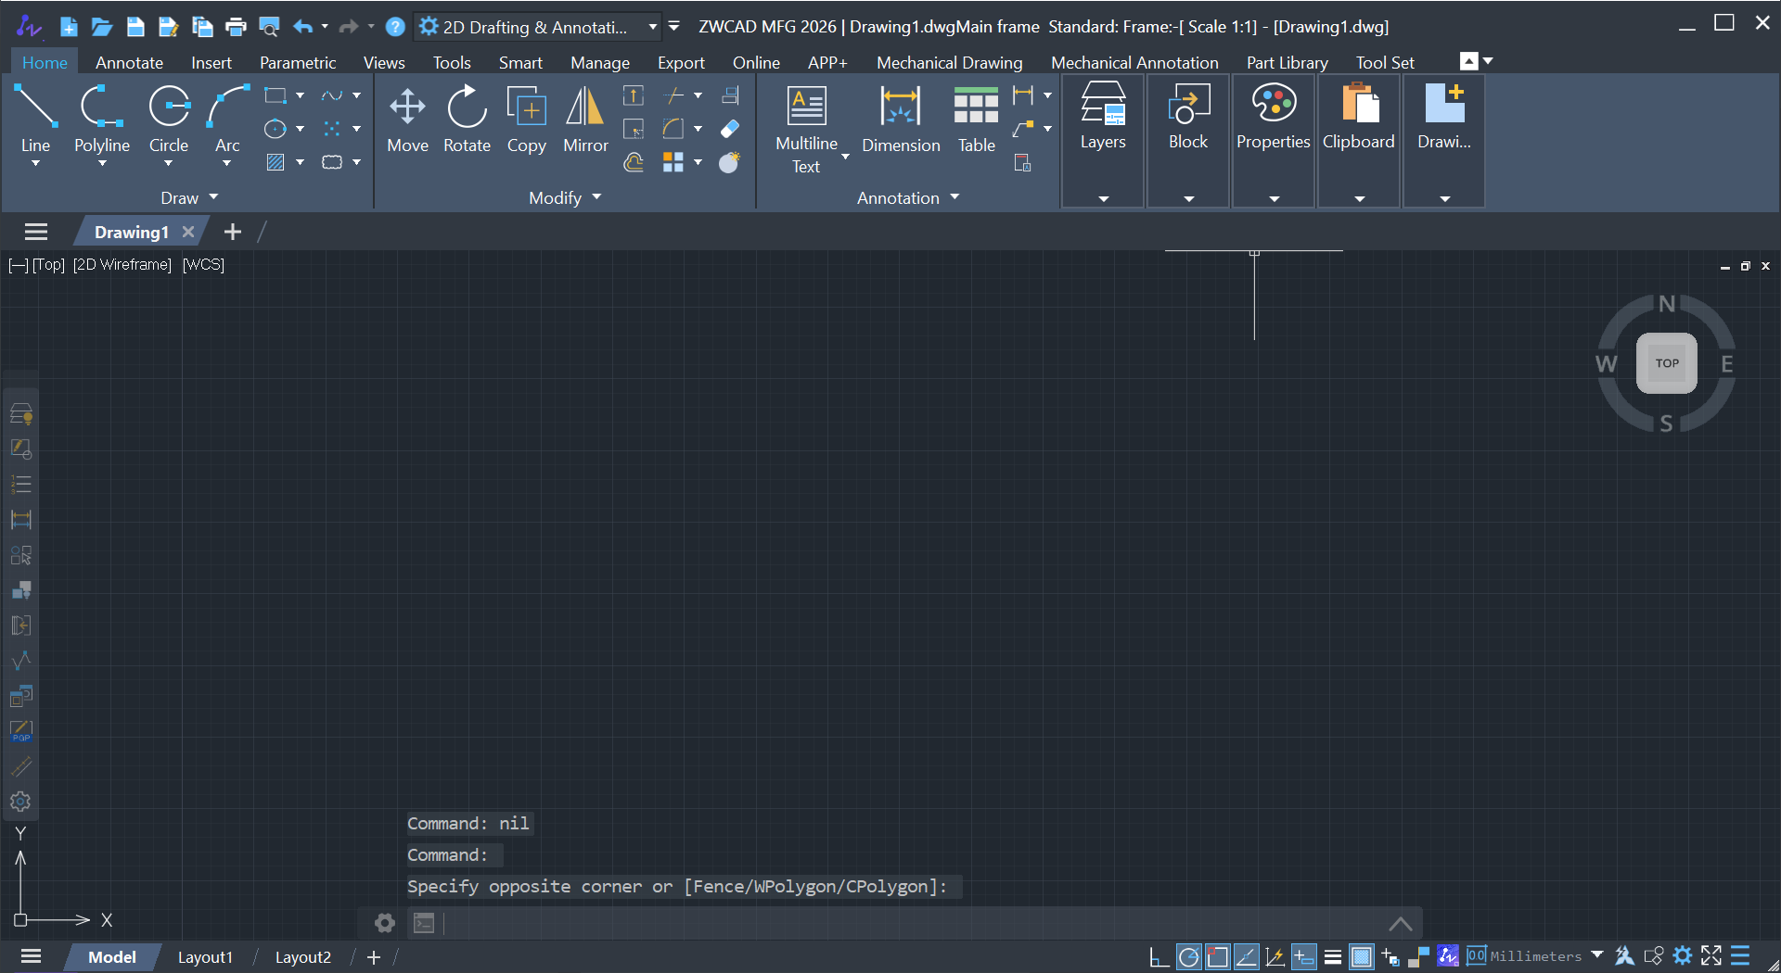Toggle Dynamic Input in status bar
The image size is (1781, 973).
coord(1304,956)
